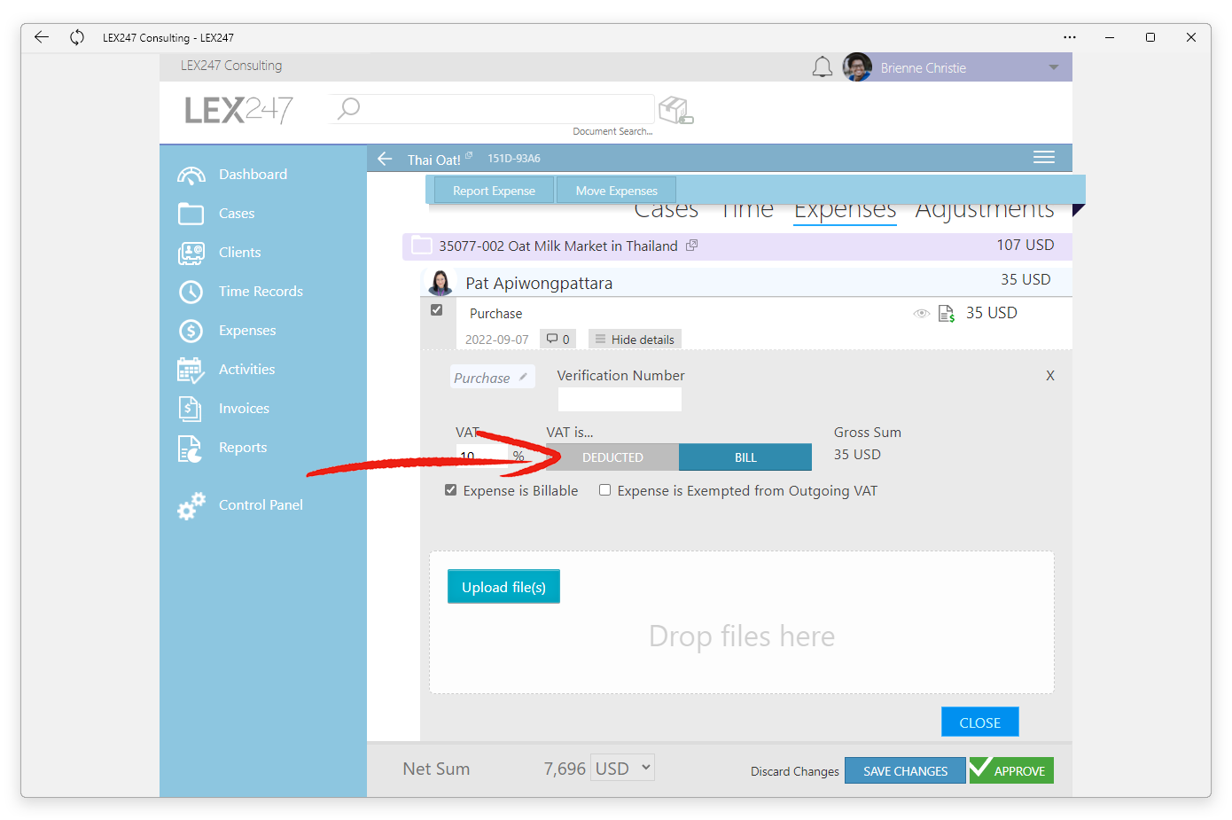Screen dimensions: 1232x820
Task: Open the Dashboard gauge icon
Action: tap(191, 175)
